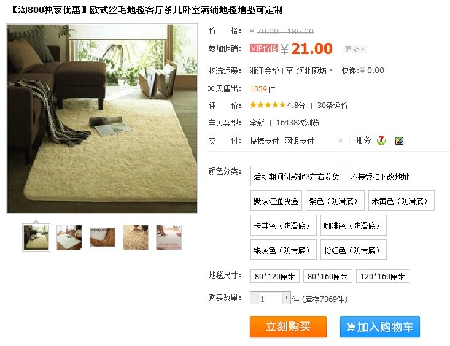450x346 pixels.
Task: Click the 7-day return service icon
Action: pyautogui.click(x=381, y=140)
